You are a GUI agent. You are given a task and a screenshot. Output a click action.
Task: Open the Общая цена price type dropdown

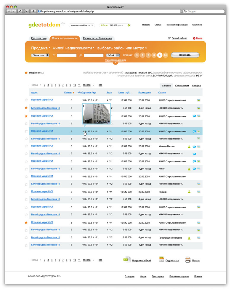[x=40, y=55]
